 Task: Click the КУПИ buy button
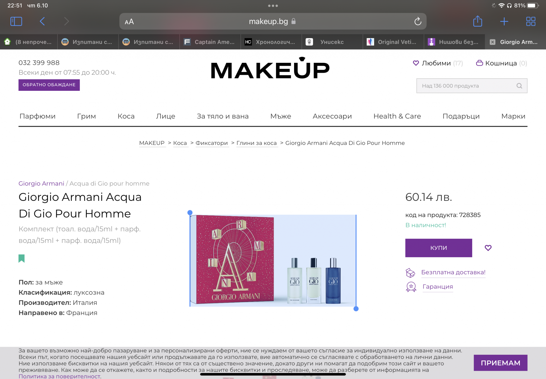coord(439,248)
